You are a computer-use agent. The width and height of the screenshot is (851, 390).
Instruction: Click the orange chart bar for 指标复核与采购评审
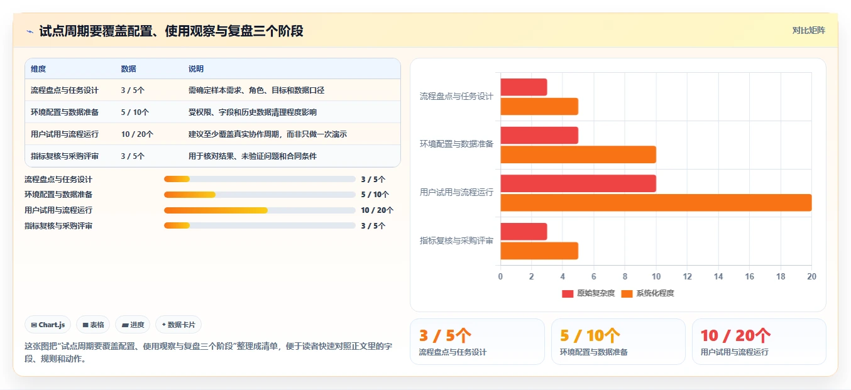(539, 251)
